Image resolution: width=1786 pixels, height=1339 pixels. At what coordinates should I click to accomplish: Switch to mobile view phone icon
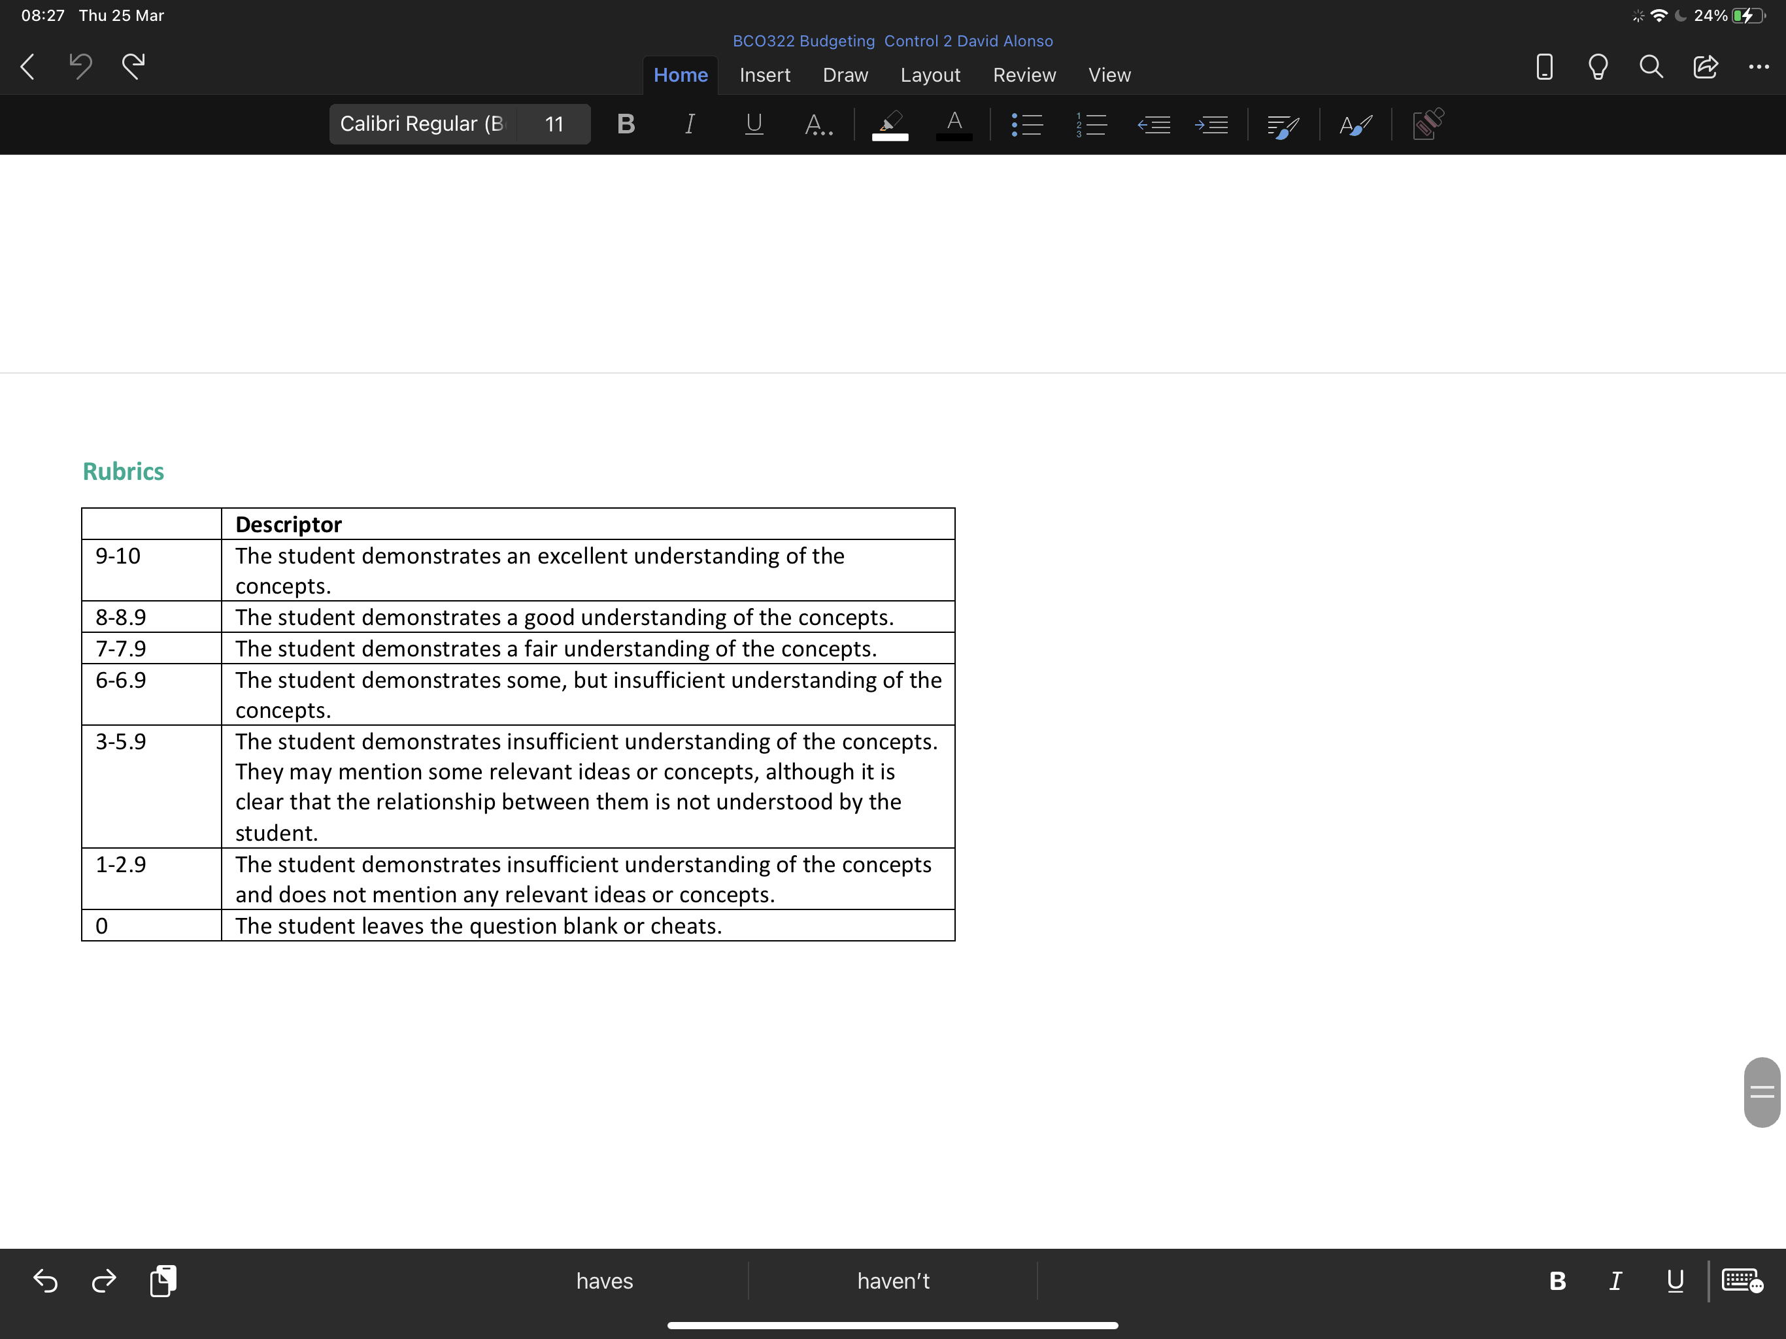pyautogui.click(x=1543, y=66)
